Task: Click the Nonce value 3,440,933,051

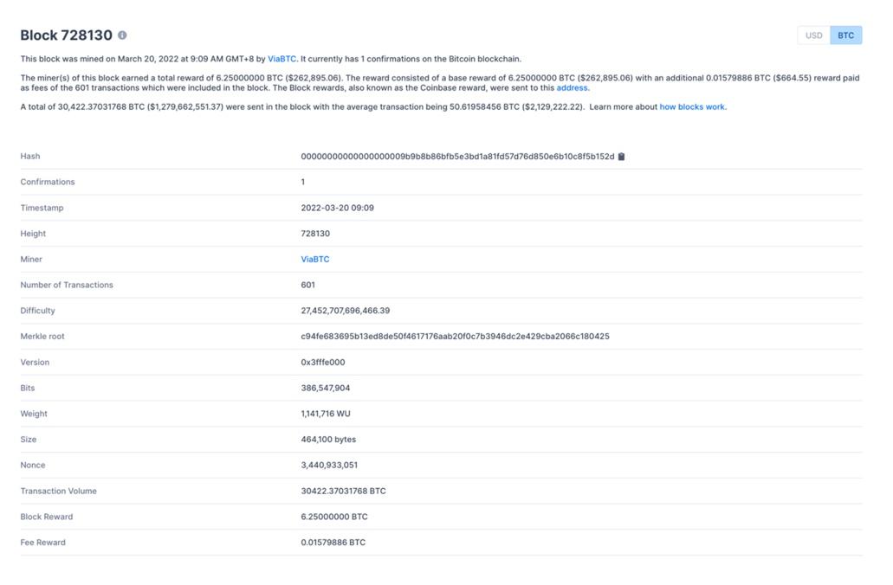Action: [x=329, y=465]
